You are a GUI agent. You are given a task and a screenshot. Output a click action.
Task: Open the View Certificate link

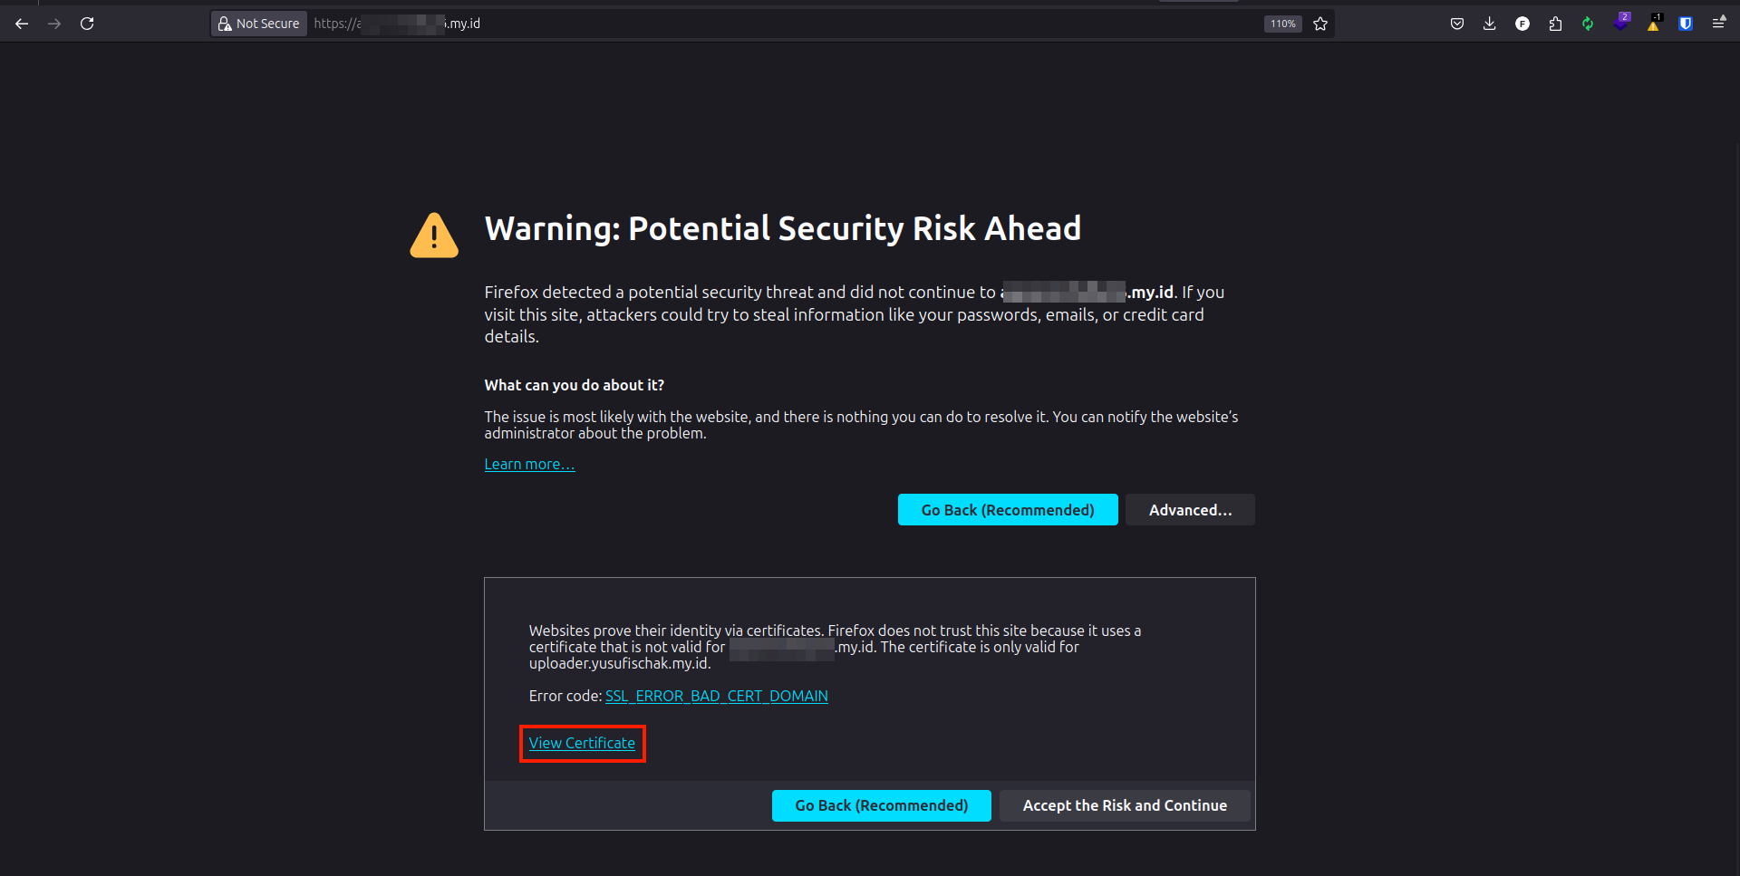582,743
